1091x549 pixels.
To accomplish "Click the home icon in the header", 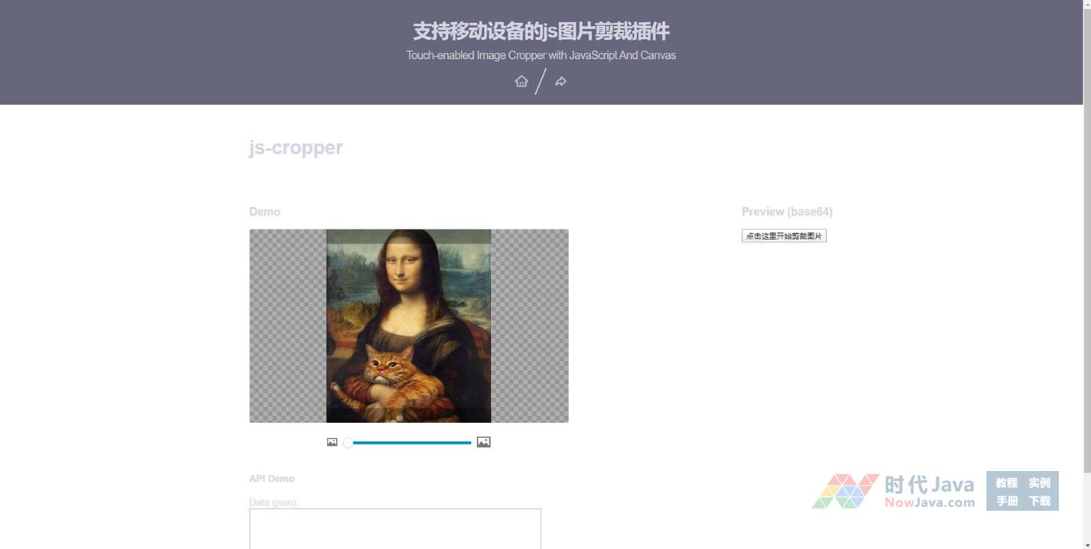I will tap(521, 81).
